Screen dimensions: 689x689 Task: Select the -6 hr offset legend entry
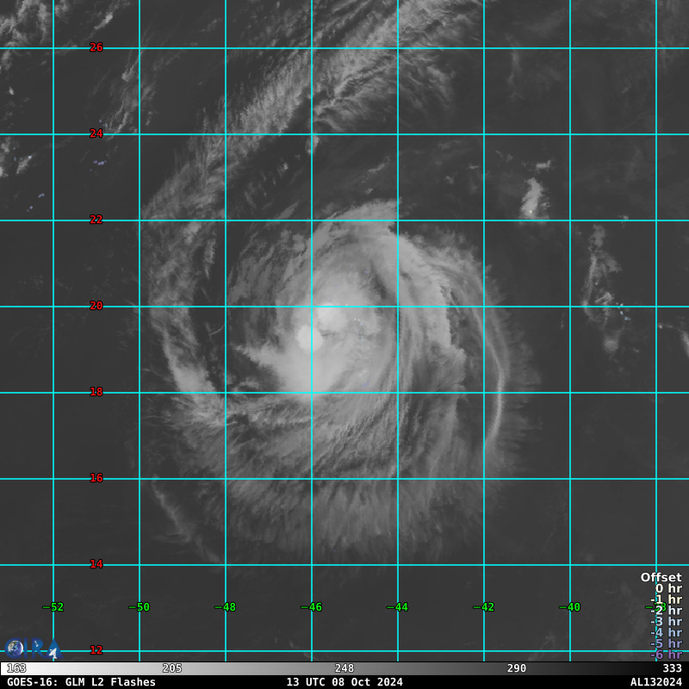tap(666, 655)
